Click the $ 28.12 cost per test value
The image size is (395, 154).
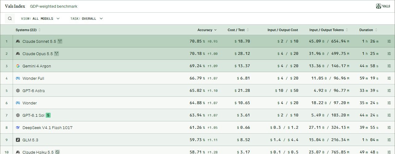[x=242, y=54]
